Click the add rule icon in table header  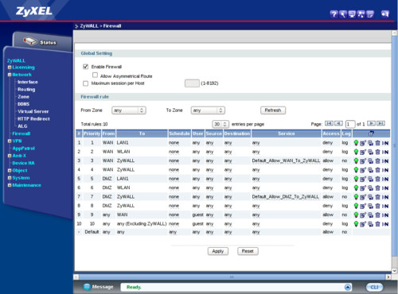pyautogui.click(x=371, y=133)
